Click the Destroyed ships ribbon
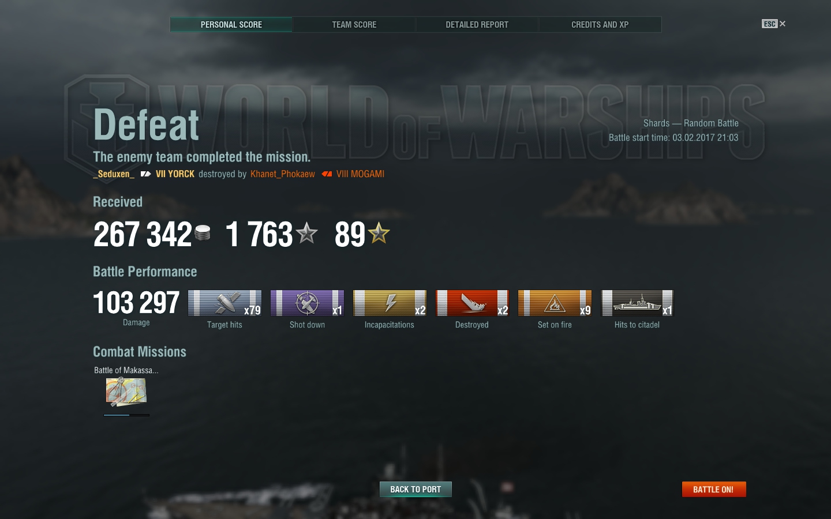Screen dimensions: 831x519 point(472,303)
